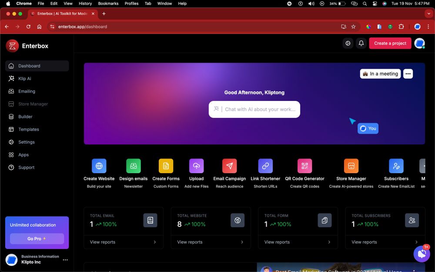Click the header settings gear icon

pyautogui.click(x=348, y=43)
